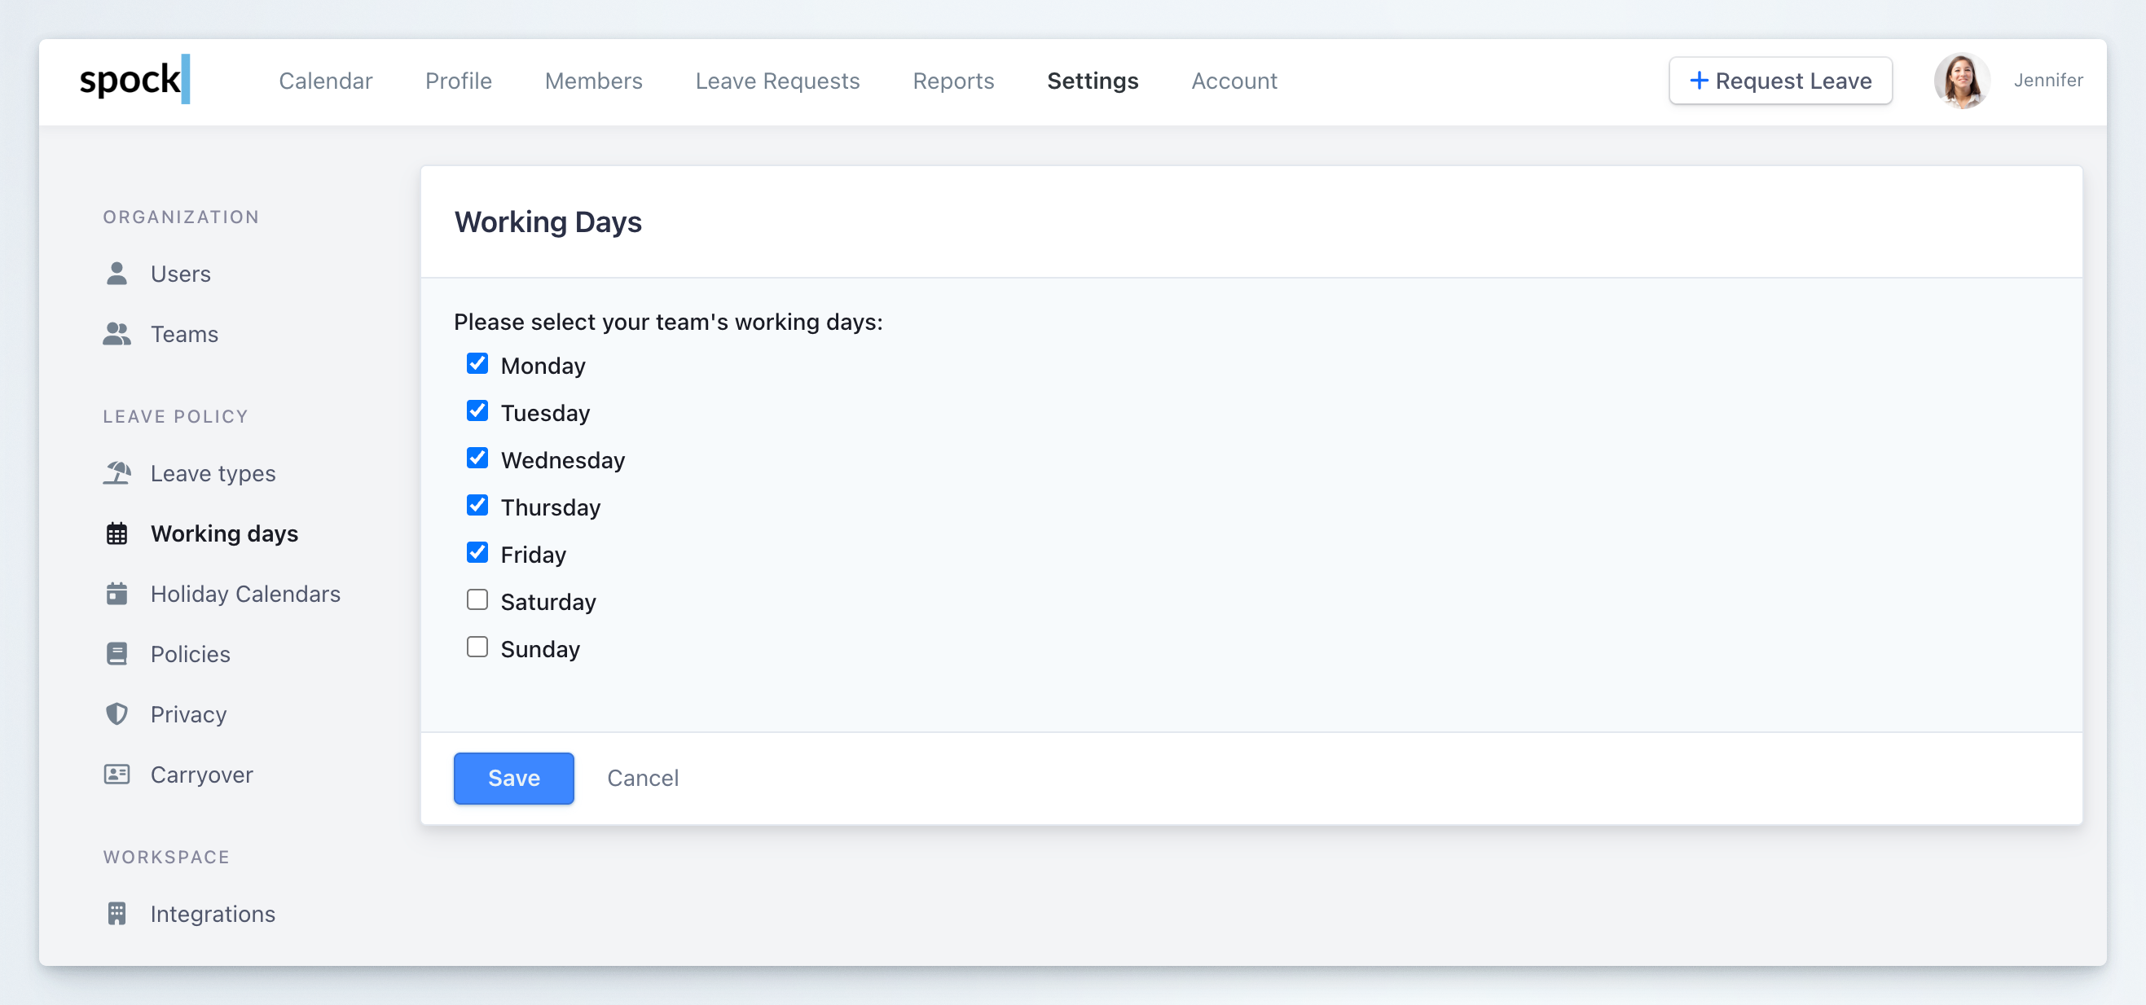Click the Users person icon in sidebar
This screenshot has height=1005, width=2146.
pyautogui.click(x=117, y=274)
